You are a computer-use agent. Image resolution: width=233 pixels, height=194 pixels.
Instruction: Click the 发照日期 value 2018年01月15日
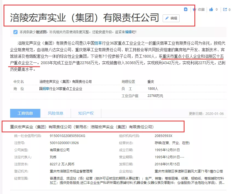(167, 164)
